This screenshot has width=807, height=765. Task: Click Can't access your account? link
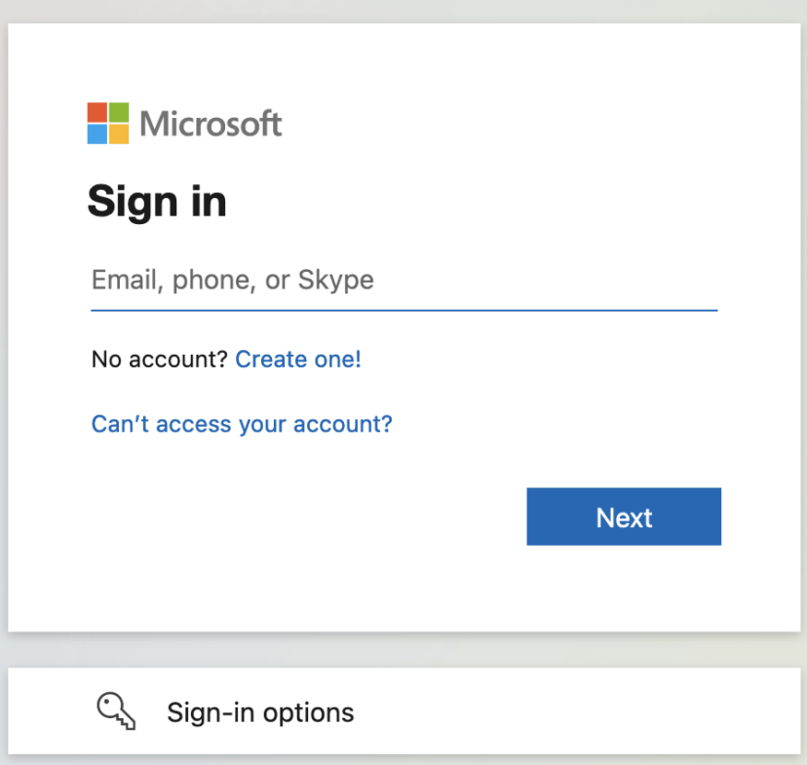pyautogui.click(x=241, y=424)
